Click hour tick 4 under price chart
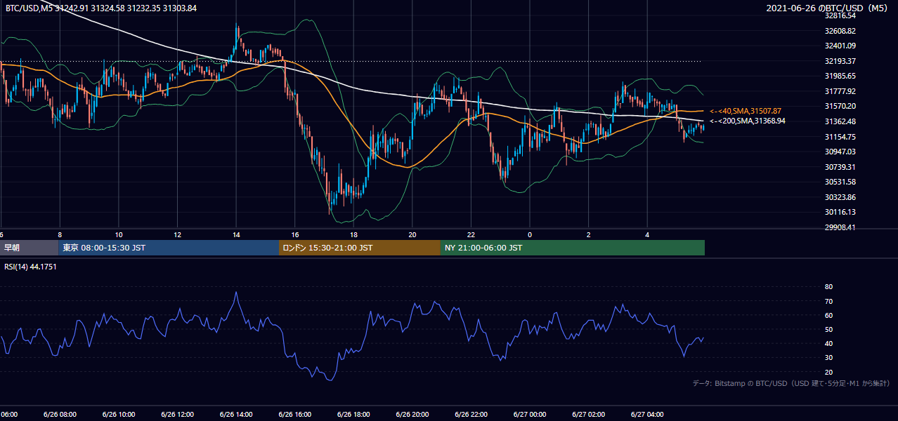 pos(647,235)
